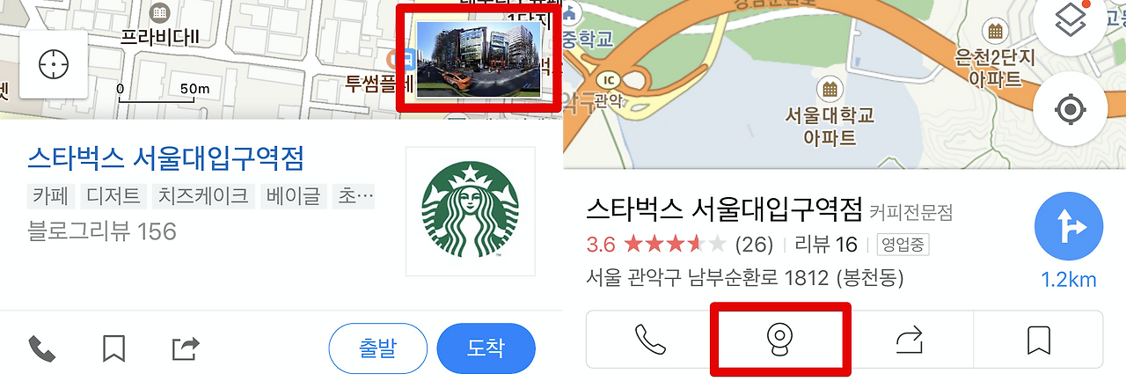The height and width of the screenshot is (381, 1126).
Task: Select the 디저트 tag
Action: coord(112,196)
